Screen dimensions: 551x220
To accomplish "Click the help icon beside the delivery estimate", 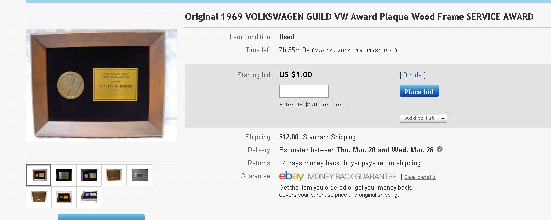I will 440,149.
